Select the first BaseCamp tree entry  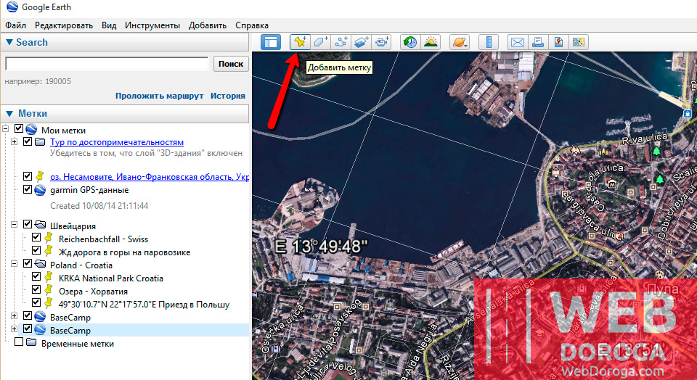pos(70,318)
